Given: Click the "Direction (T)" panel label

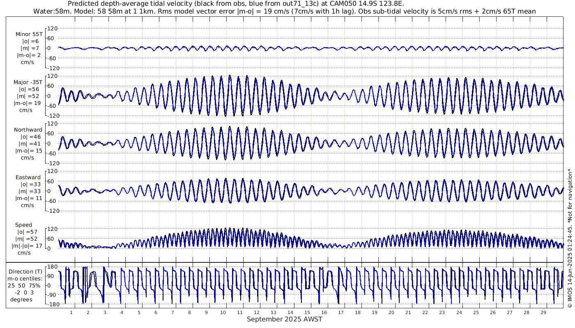Looking at the screenshot, I should tap(26, 271).
